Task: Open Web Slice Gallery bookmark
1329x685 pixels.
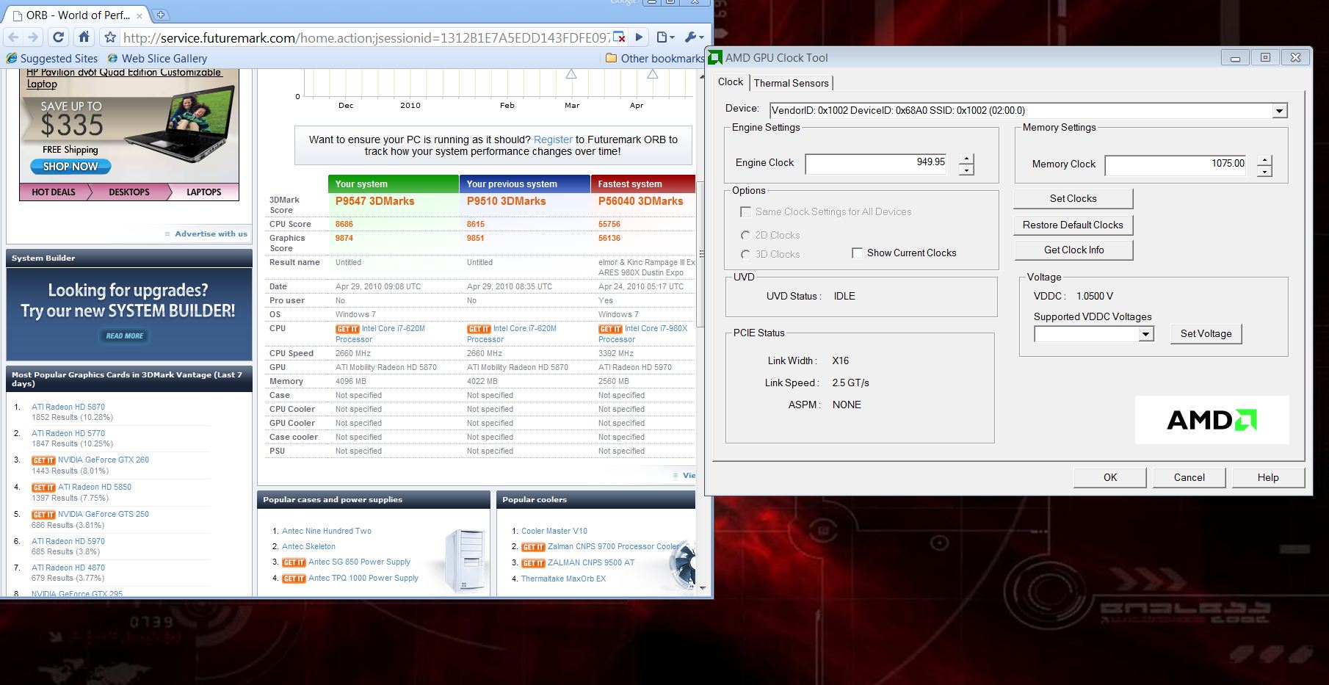Action: 157,58
